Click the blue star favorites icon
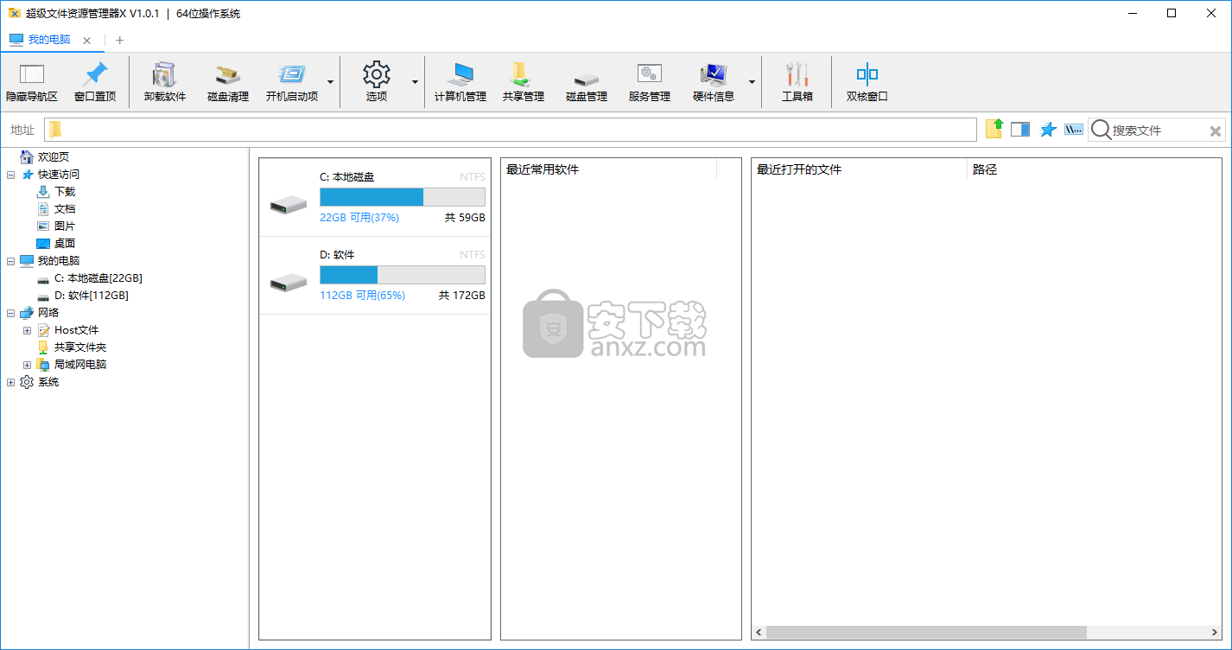 1048,130
